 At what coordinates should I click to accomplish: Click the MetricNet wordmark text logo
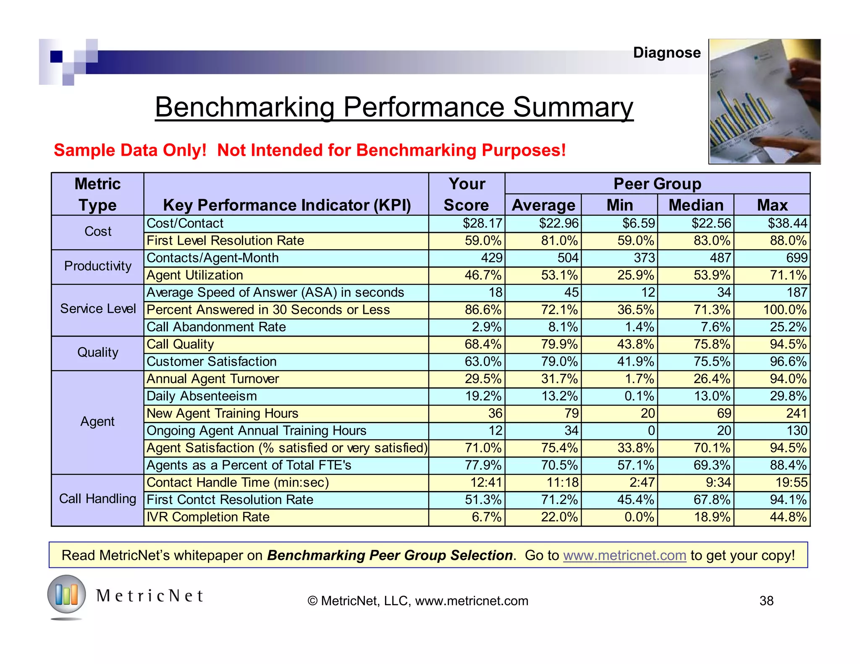pos(149,596)
